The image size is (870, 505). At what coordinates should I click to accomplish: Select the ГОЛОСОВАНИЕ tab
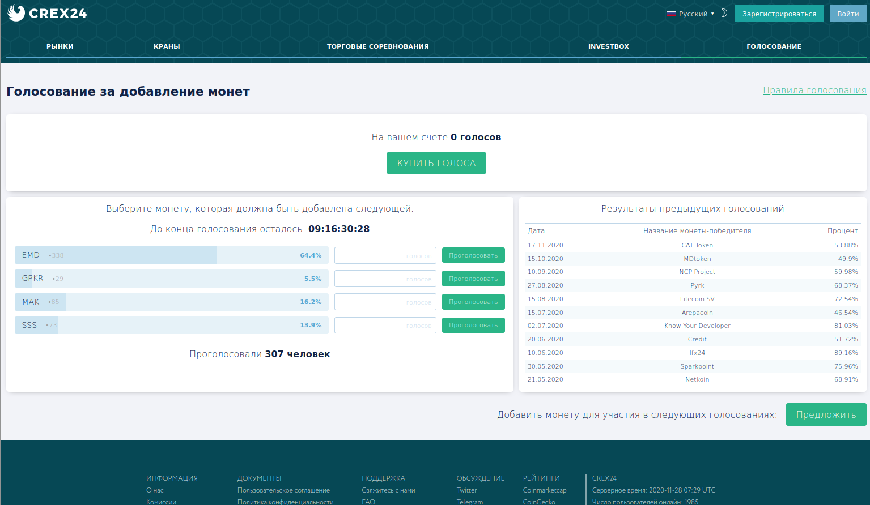click(774, 46)
